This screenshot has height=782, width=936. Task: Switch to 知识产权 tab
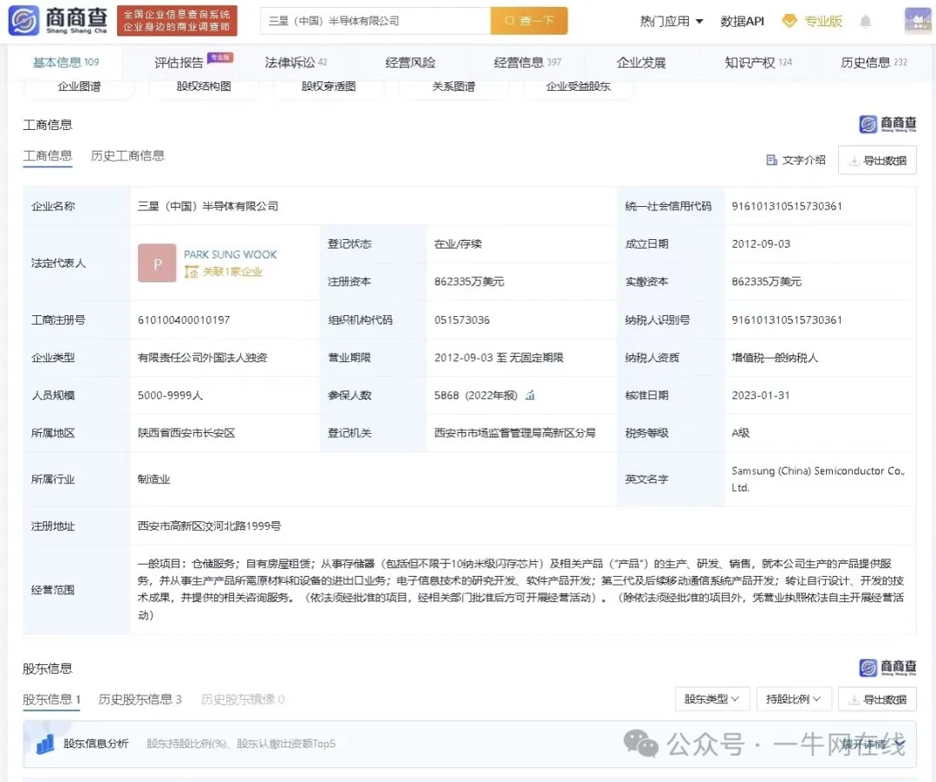click(x=758, y=62)
